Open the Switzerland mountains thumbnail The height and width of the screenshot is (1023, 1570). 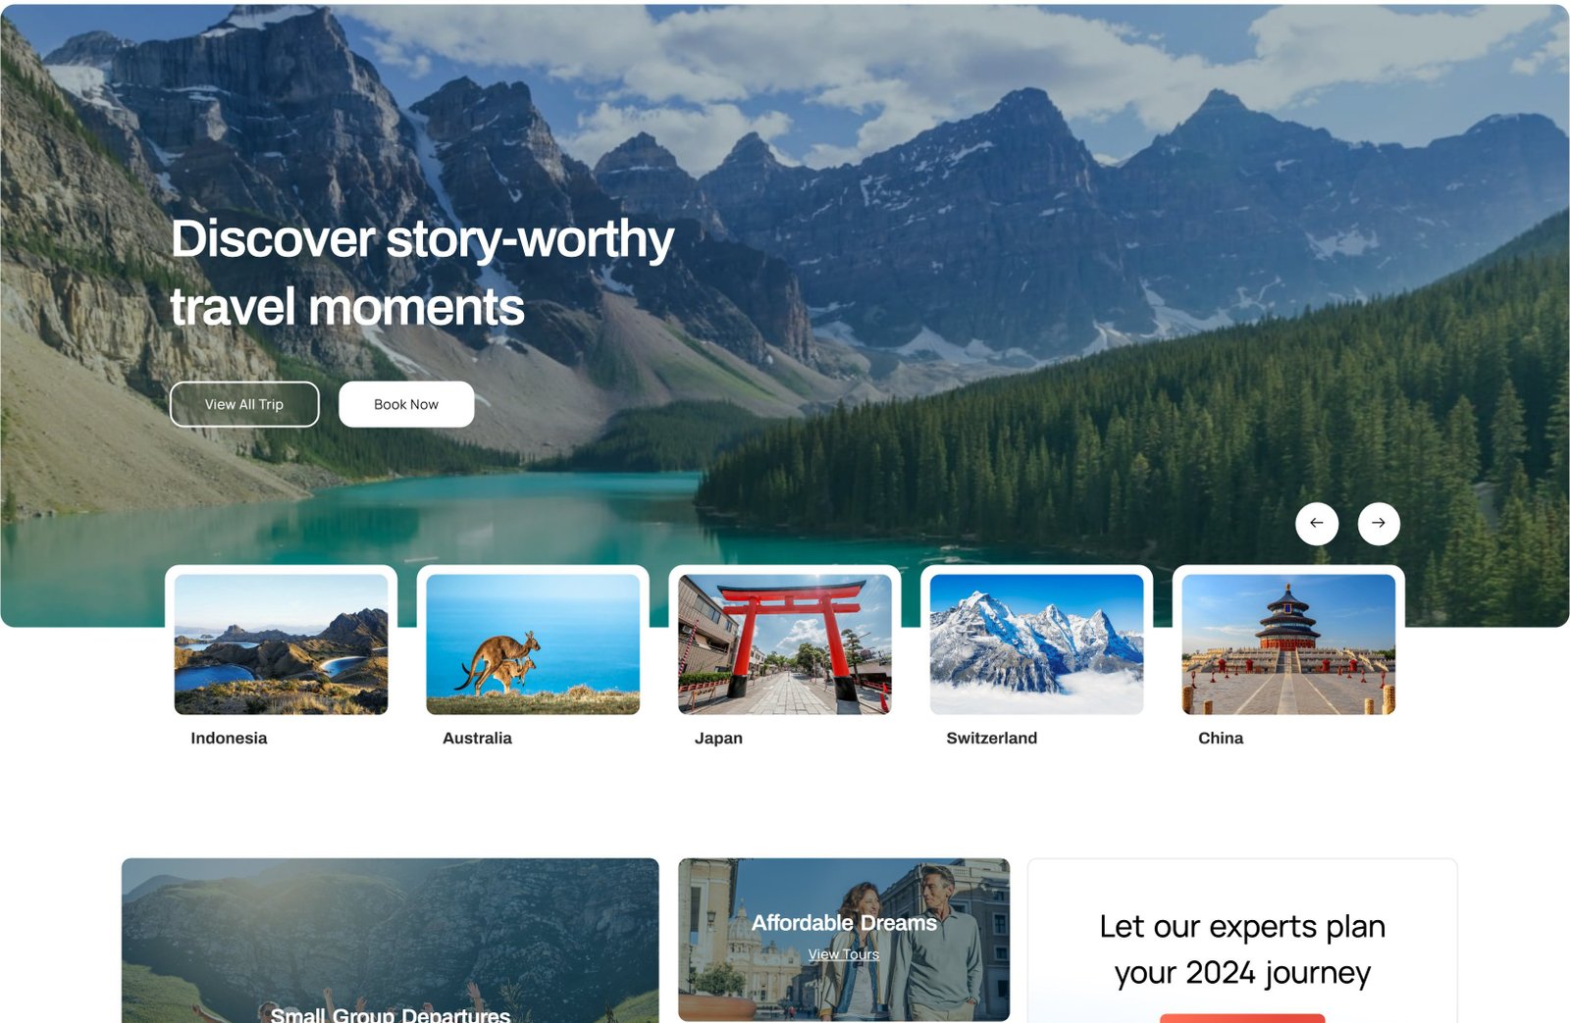(1036, 644)
